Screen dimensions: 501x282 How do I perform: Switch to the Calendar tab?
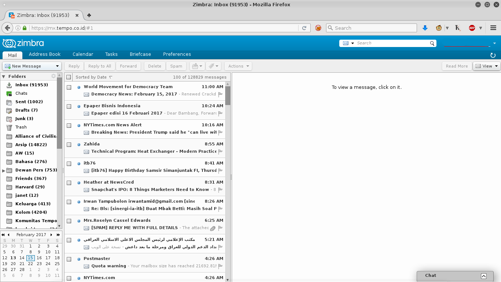point(83,54)
